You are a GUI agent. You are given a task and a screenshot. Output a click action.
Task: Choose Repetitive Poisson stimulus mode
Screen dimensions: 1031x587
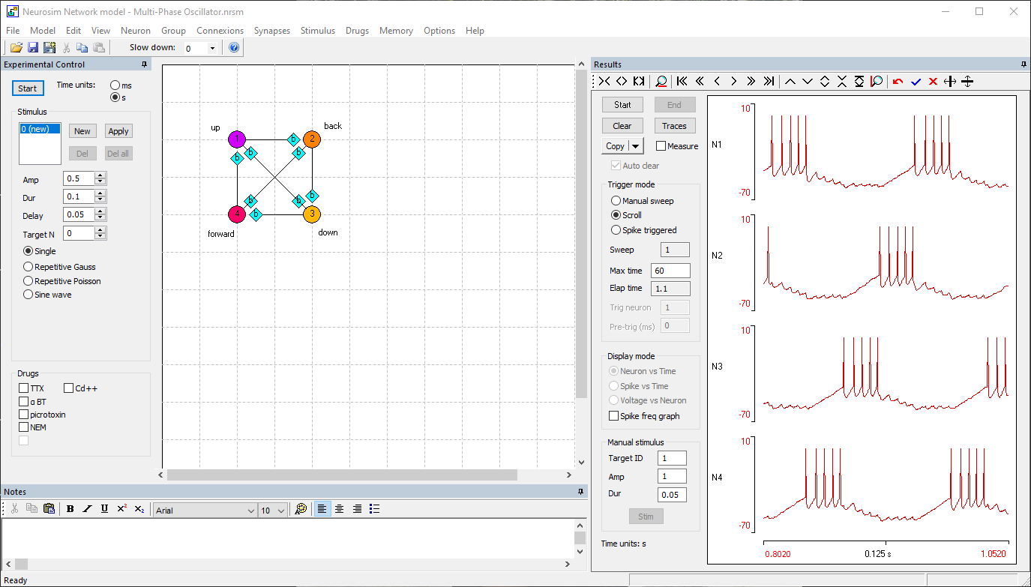[28, 281]
